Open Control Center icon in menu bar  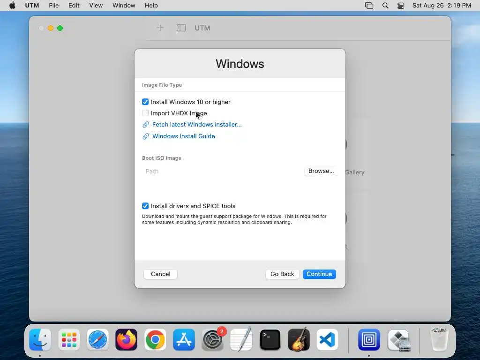[x=401, y=6]
